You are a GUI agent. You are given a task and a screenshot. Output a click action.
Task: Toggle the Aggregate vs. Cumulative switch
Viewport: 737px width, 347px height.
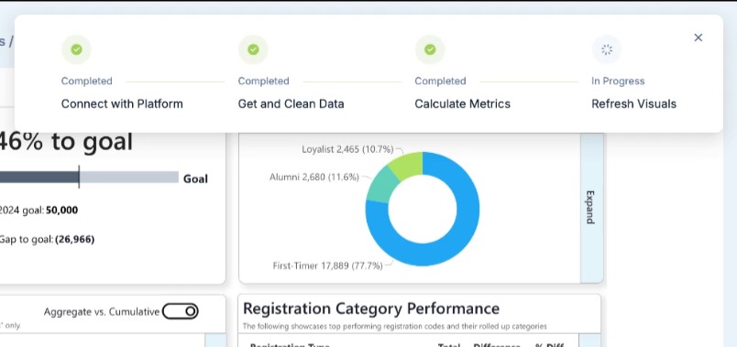(181, 311)
